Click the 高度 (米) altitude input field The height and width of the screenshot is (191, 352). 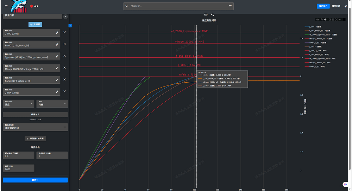tap(18, 168)
